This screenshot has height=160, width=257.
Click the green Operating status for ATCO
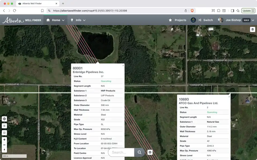pos(212,112)
